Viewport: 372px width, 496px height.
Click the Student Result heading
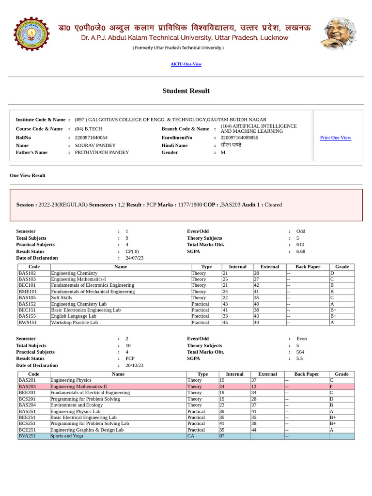pos(186,91)
